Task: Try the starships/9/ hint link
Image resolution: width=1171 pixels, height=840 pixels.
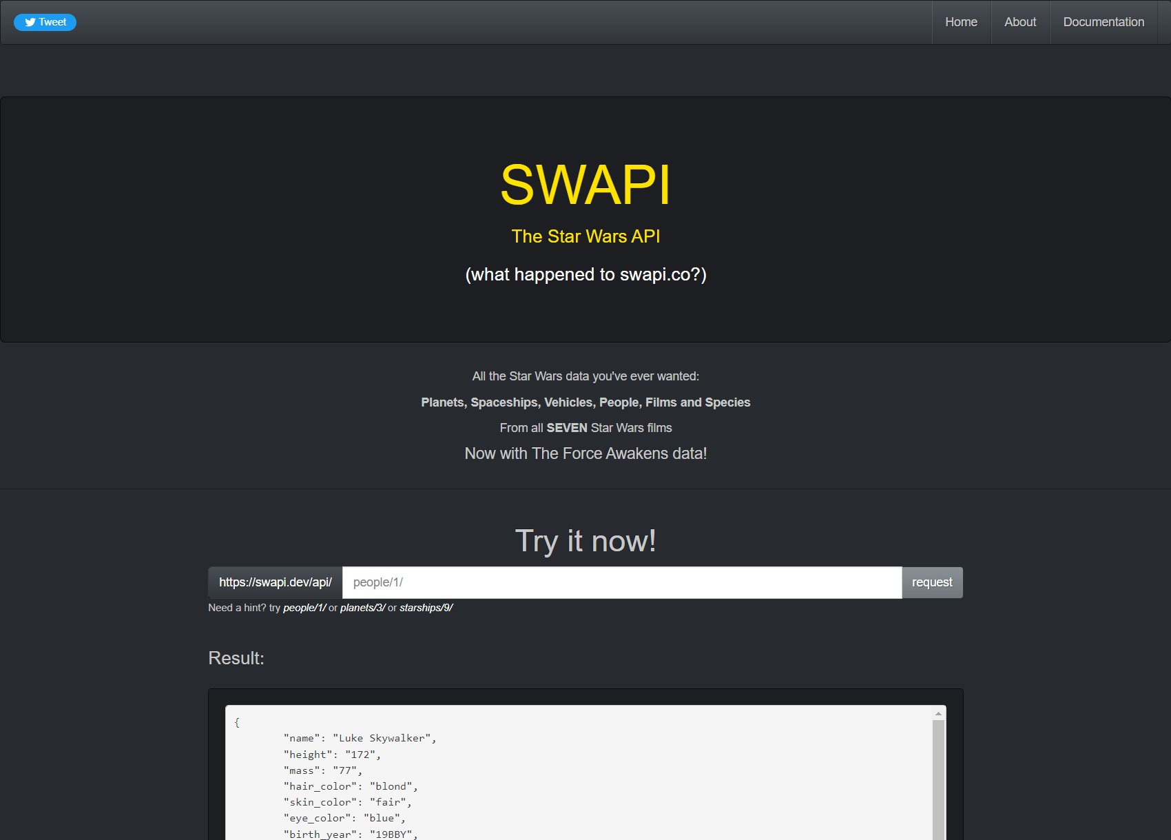Action: 426,608
